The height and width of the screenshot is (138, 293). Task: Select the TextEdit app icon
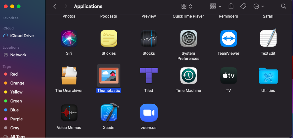click(268, 38)
